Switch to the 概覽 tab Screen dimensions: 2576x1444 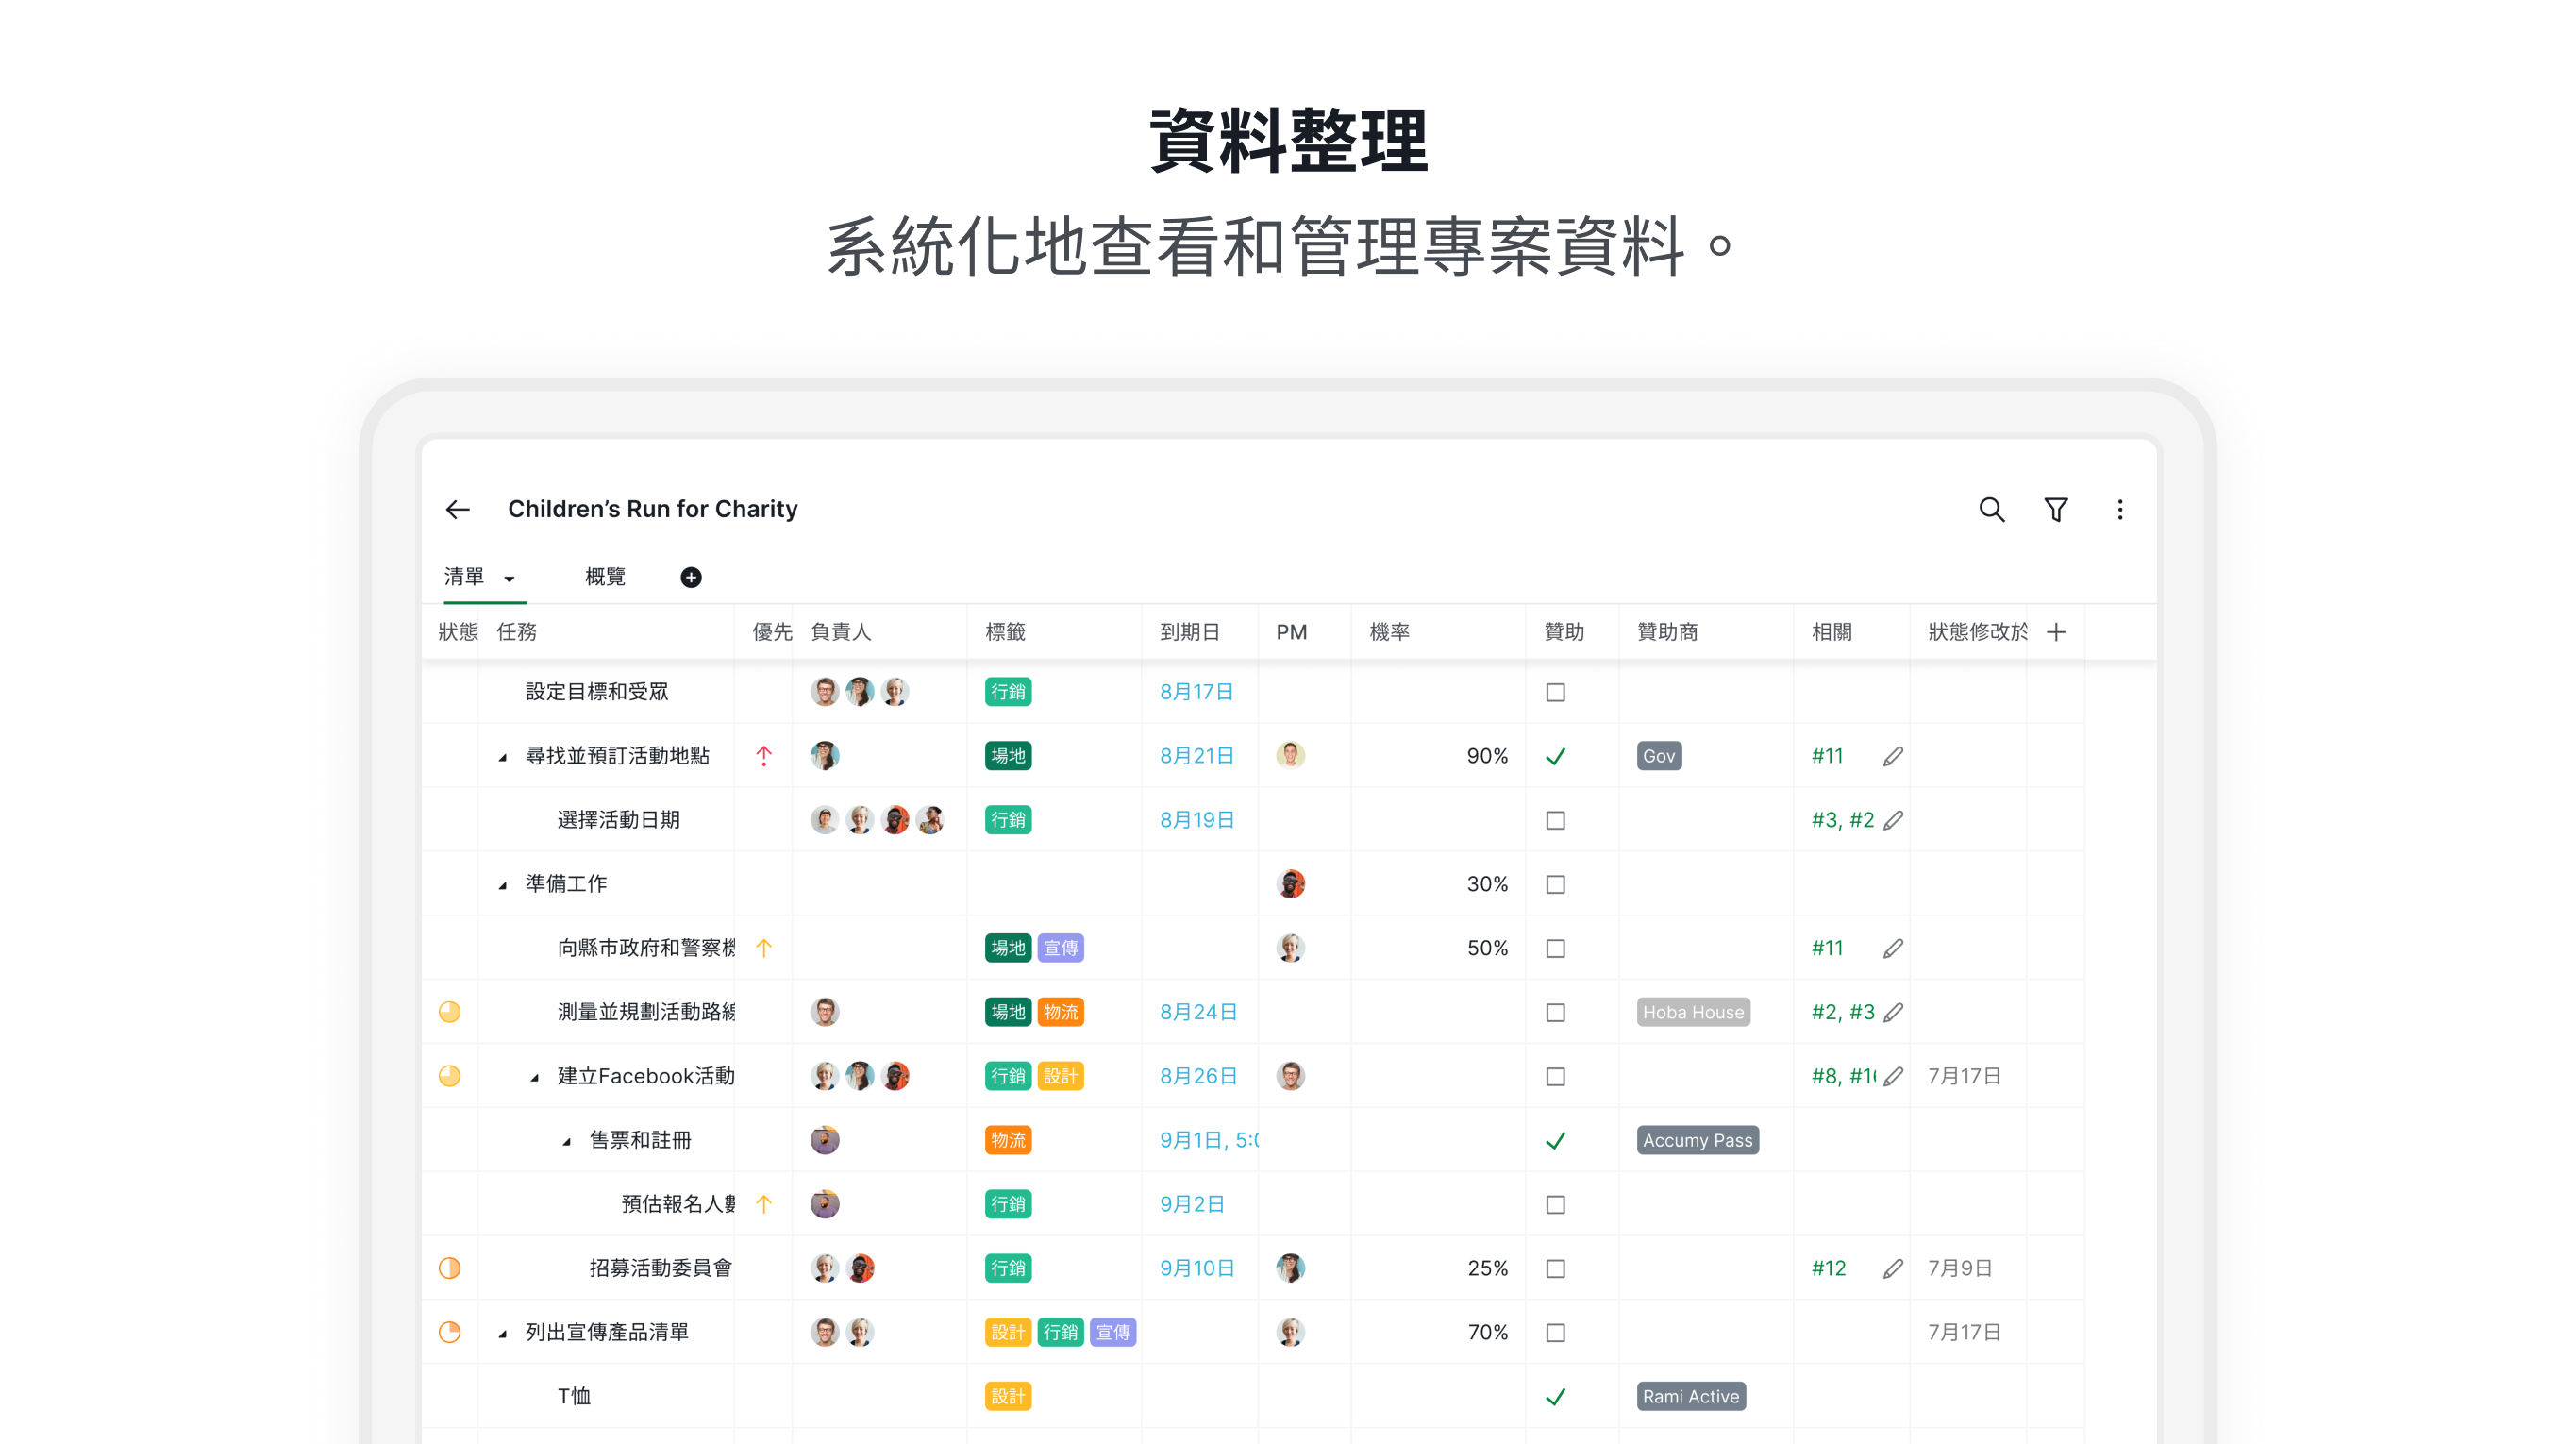(x=605, y=576)
